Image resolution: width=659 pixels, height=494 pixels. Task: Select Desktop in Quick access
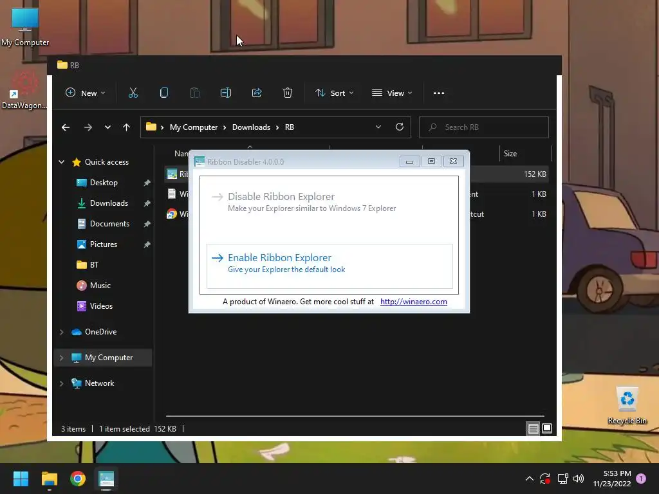point(104,183)
